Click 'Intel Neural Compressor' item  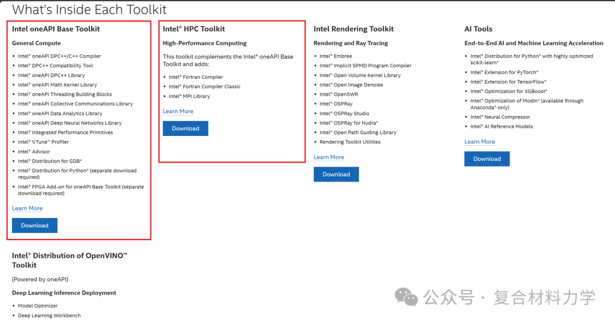tap(500, 117)
